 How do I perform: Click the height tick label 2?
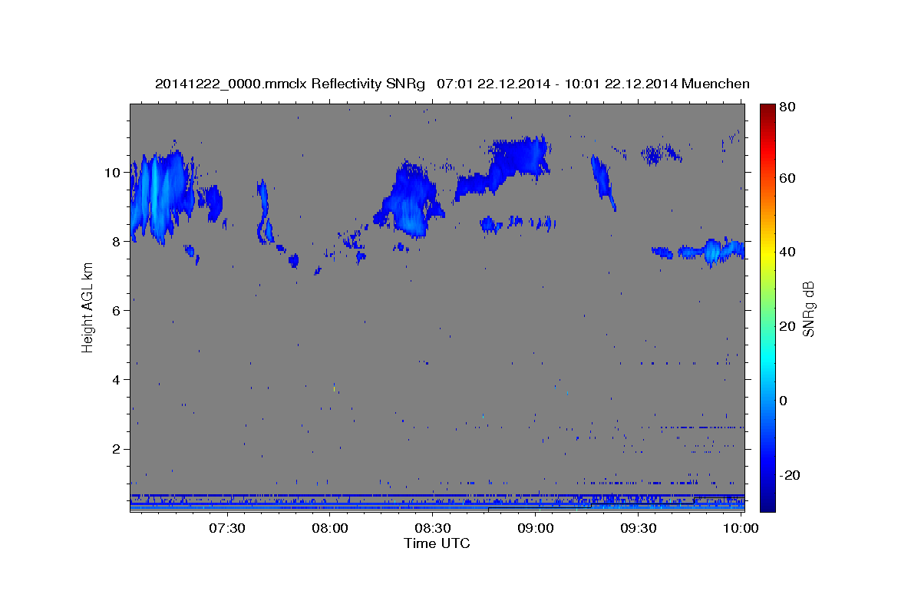pyautogui.click(x=117, y=449)
